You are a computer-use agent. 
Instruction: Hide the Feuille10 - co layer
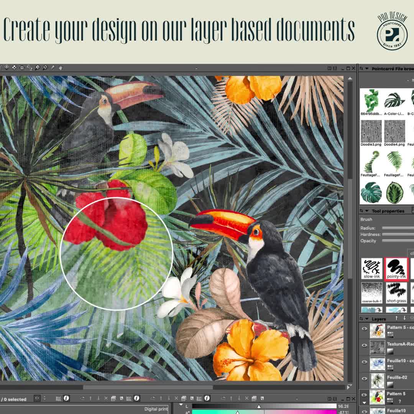(x=365, y=362)
